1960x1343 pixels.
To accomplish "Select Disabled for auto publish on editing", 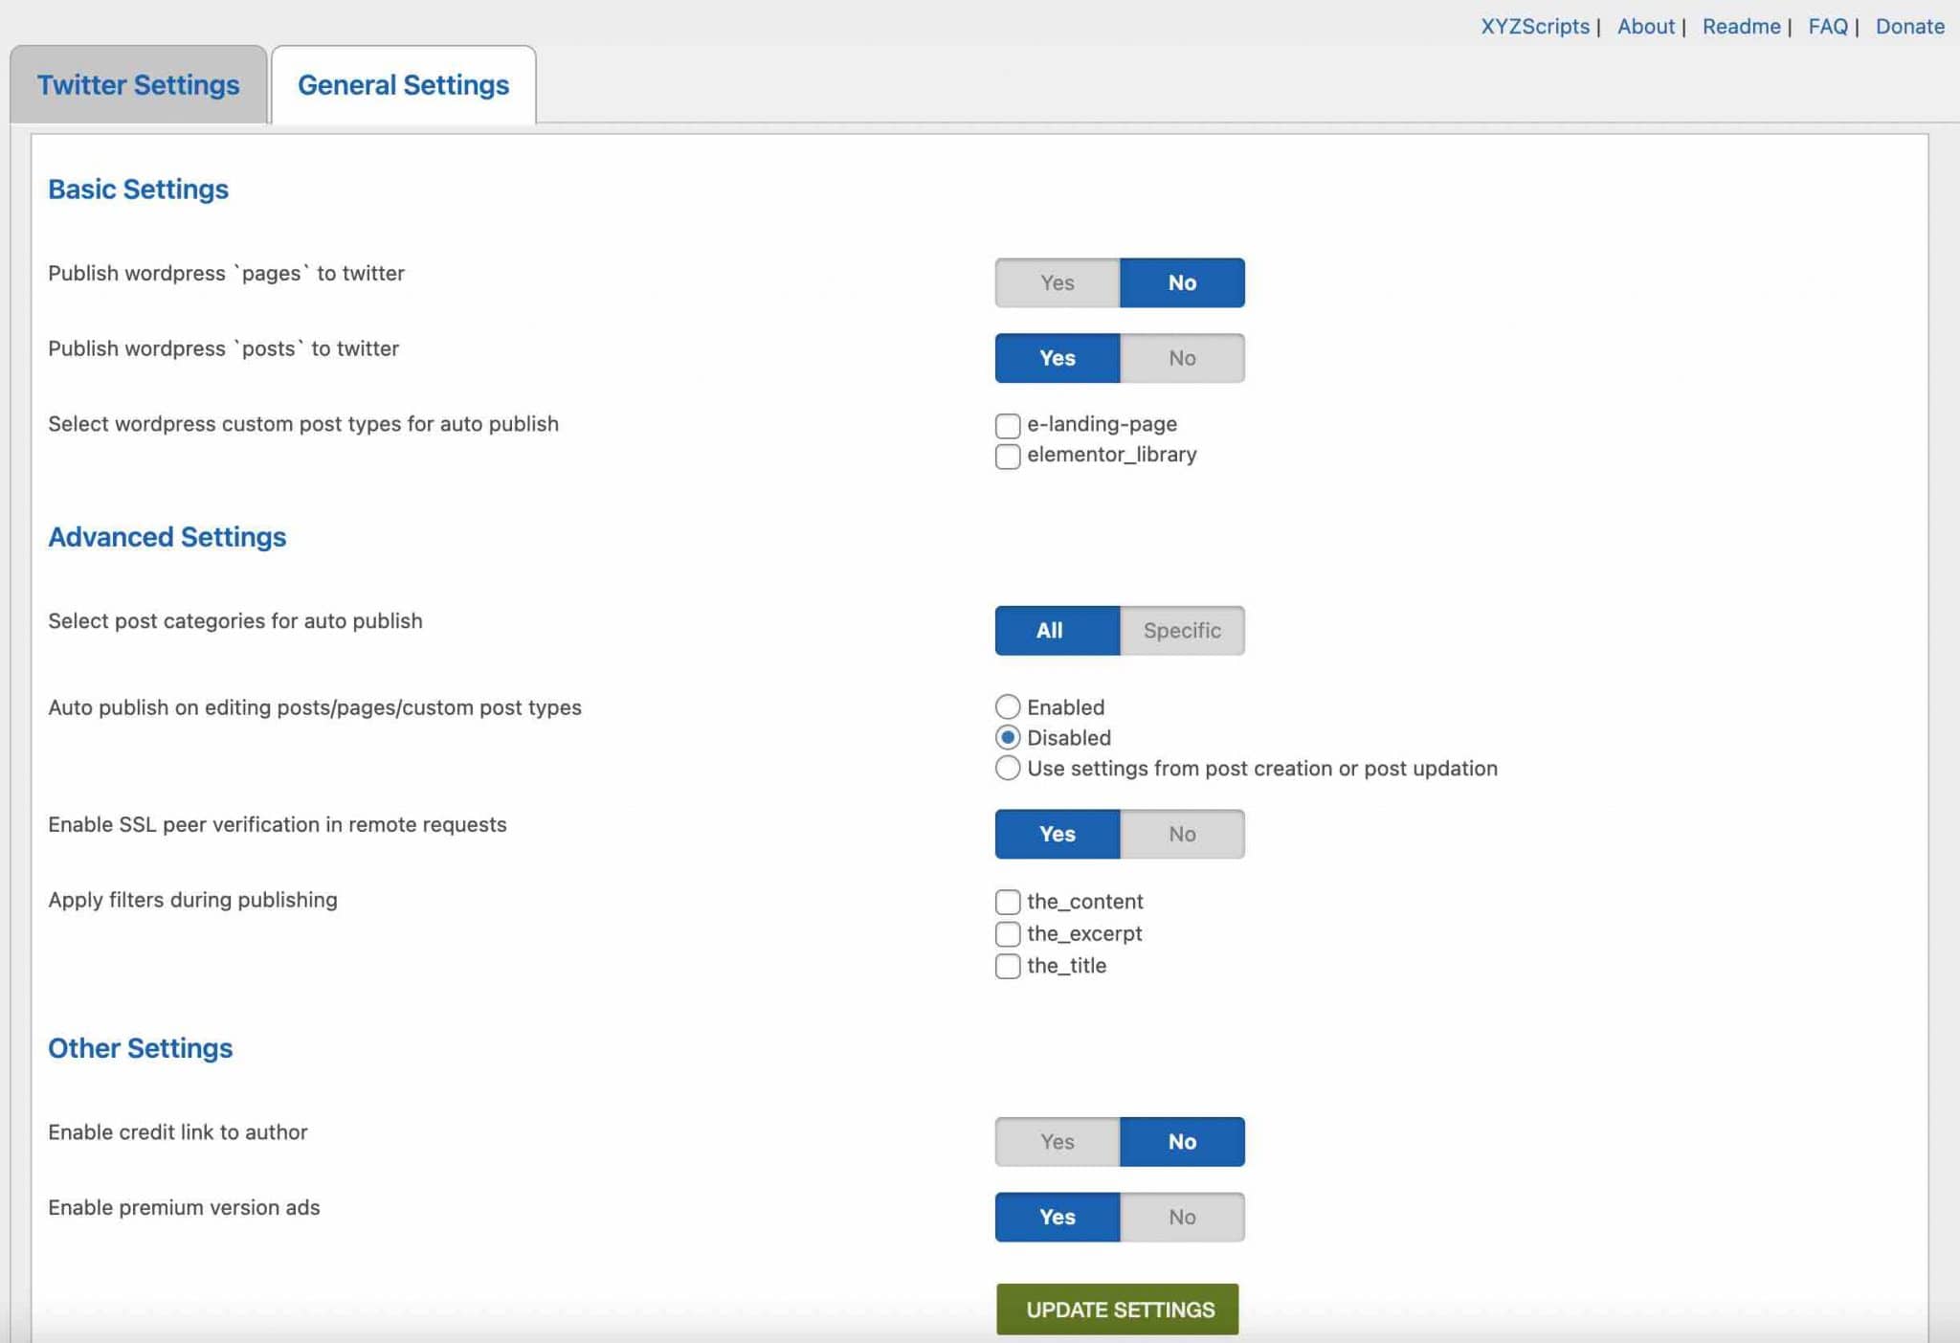I will (1008, 737).
